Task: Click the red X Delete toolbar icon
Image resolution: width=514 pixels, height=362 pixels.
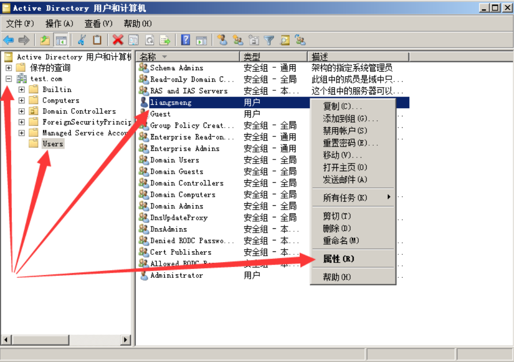Action: (118, 40)
